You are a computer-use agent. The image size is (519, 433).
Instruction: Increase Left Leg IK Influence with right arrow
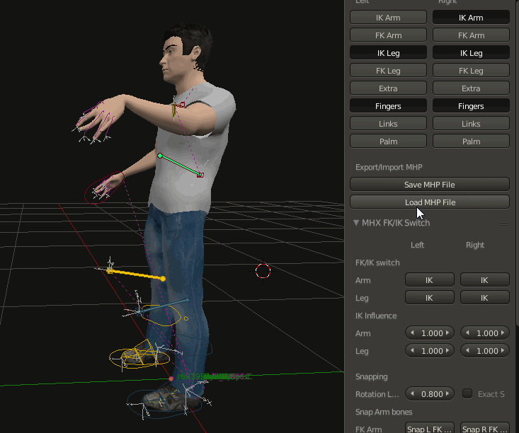[447, 350]
